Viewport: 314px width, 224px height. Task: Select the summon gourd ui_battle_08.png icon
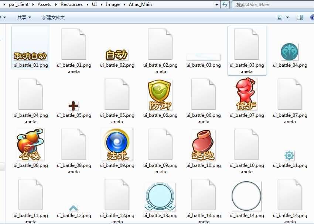(x=31, y=145)
